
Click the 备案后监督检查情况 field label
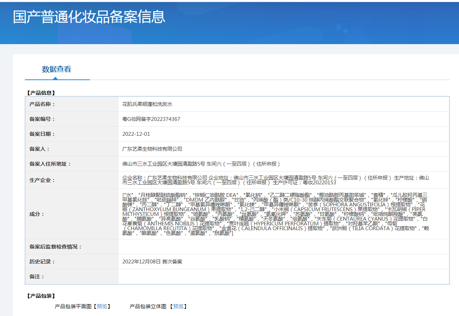[56, 247]
